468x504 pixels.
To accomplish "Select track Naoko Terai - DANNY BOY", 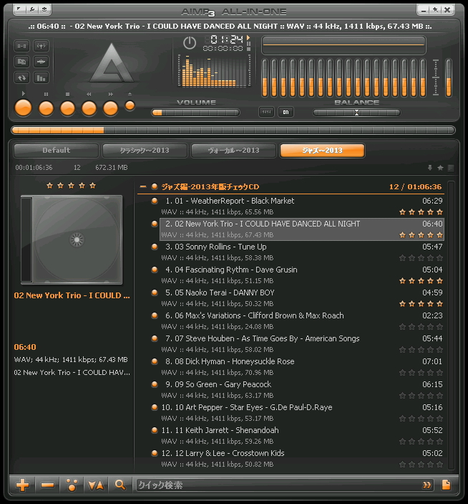I will tap(301, 298).
